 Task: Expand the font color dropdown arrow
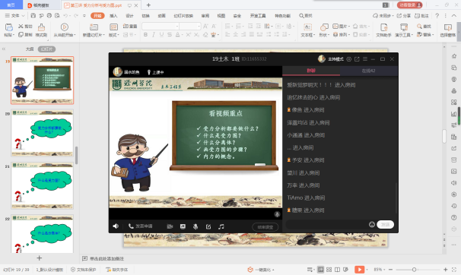[x=183, y=35]
